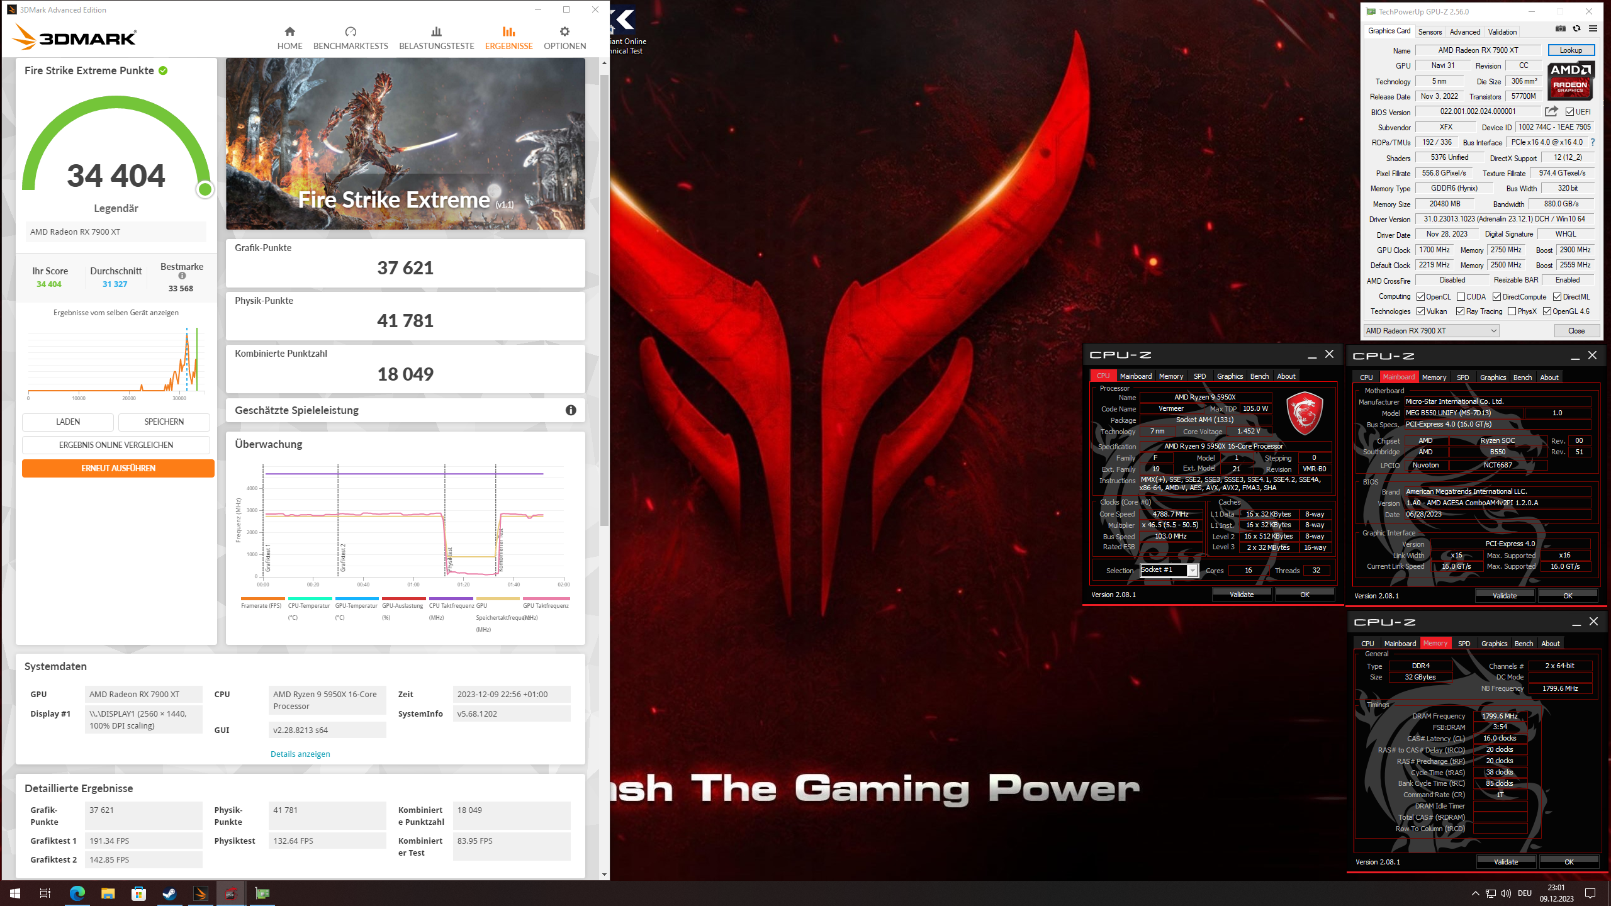The height and width of the screenshot is (906, 1611).
Task: Click the 3DMark vertical scrollbar thumb
Action: click(x=604, y=300)
